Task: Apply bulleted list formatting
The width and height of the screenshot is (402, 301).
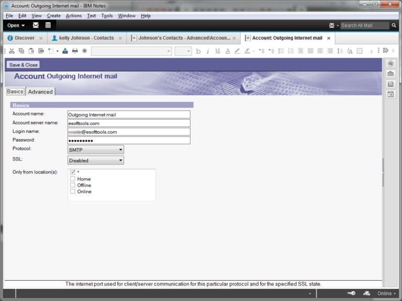Action: [x=281, y=51]
